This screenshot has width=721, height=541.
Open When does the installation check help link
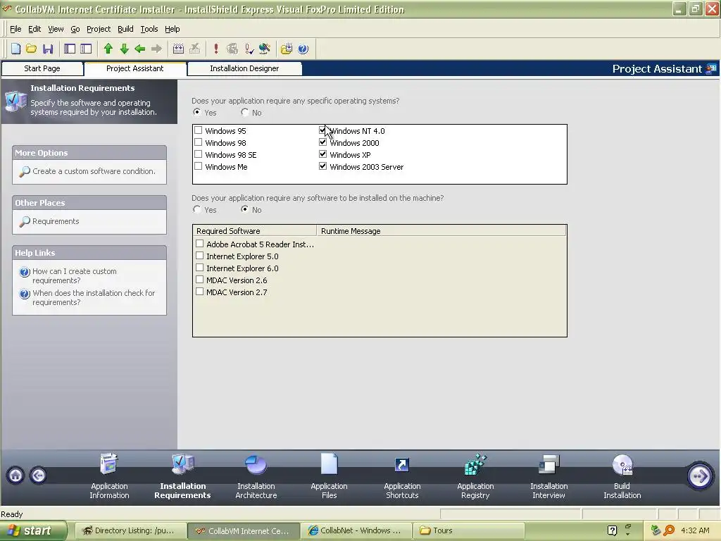94,298
